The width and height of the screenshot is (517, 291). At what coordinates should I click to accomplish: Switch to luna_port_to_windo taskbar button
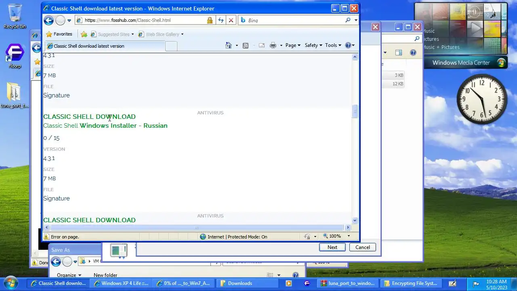point(348,283)
